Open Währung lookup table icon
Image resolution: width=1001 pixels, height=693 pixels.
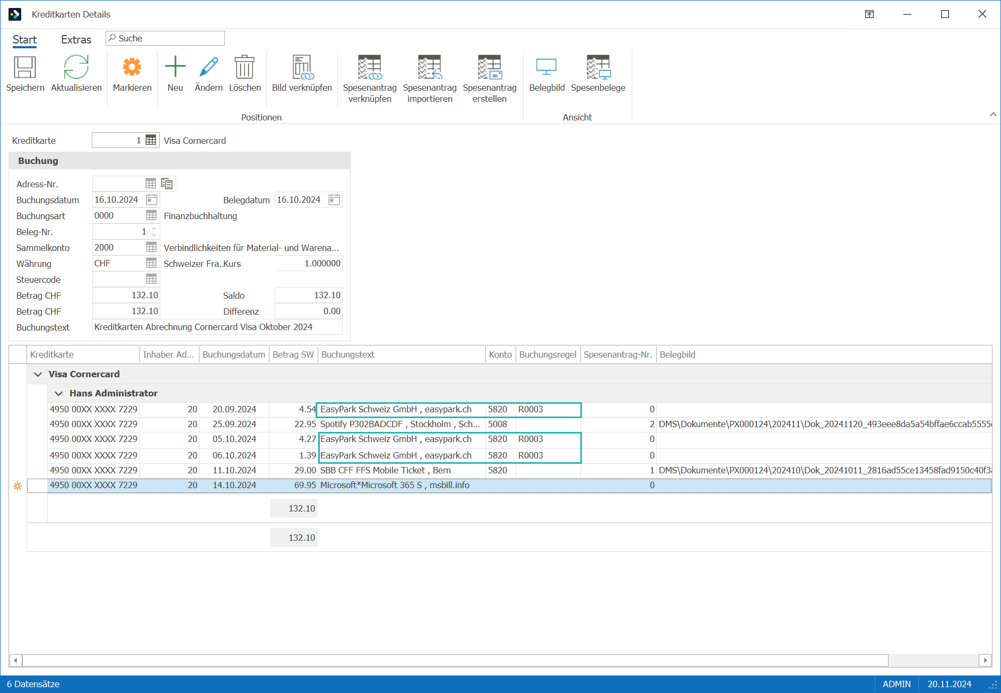coord(151,263)
